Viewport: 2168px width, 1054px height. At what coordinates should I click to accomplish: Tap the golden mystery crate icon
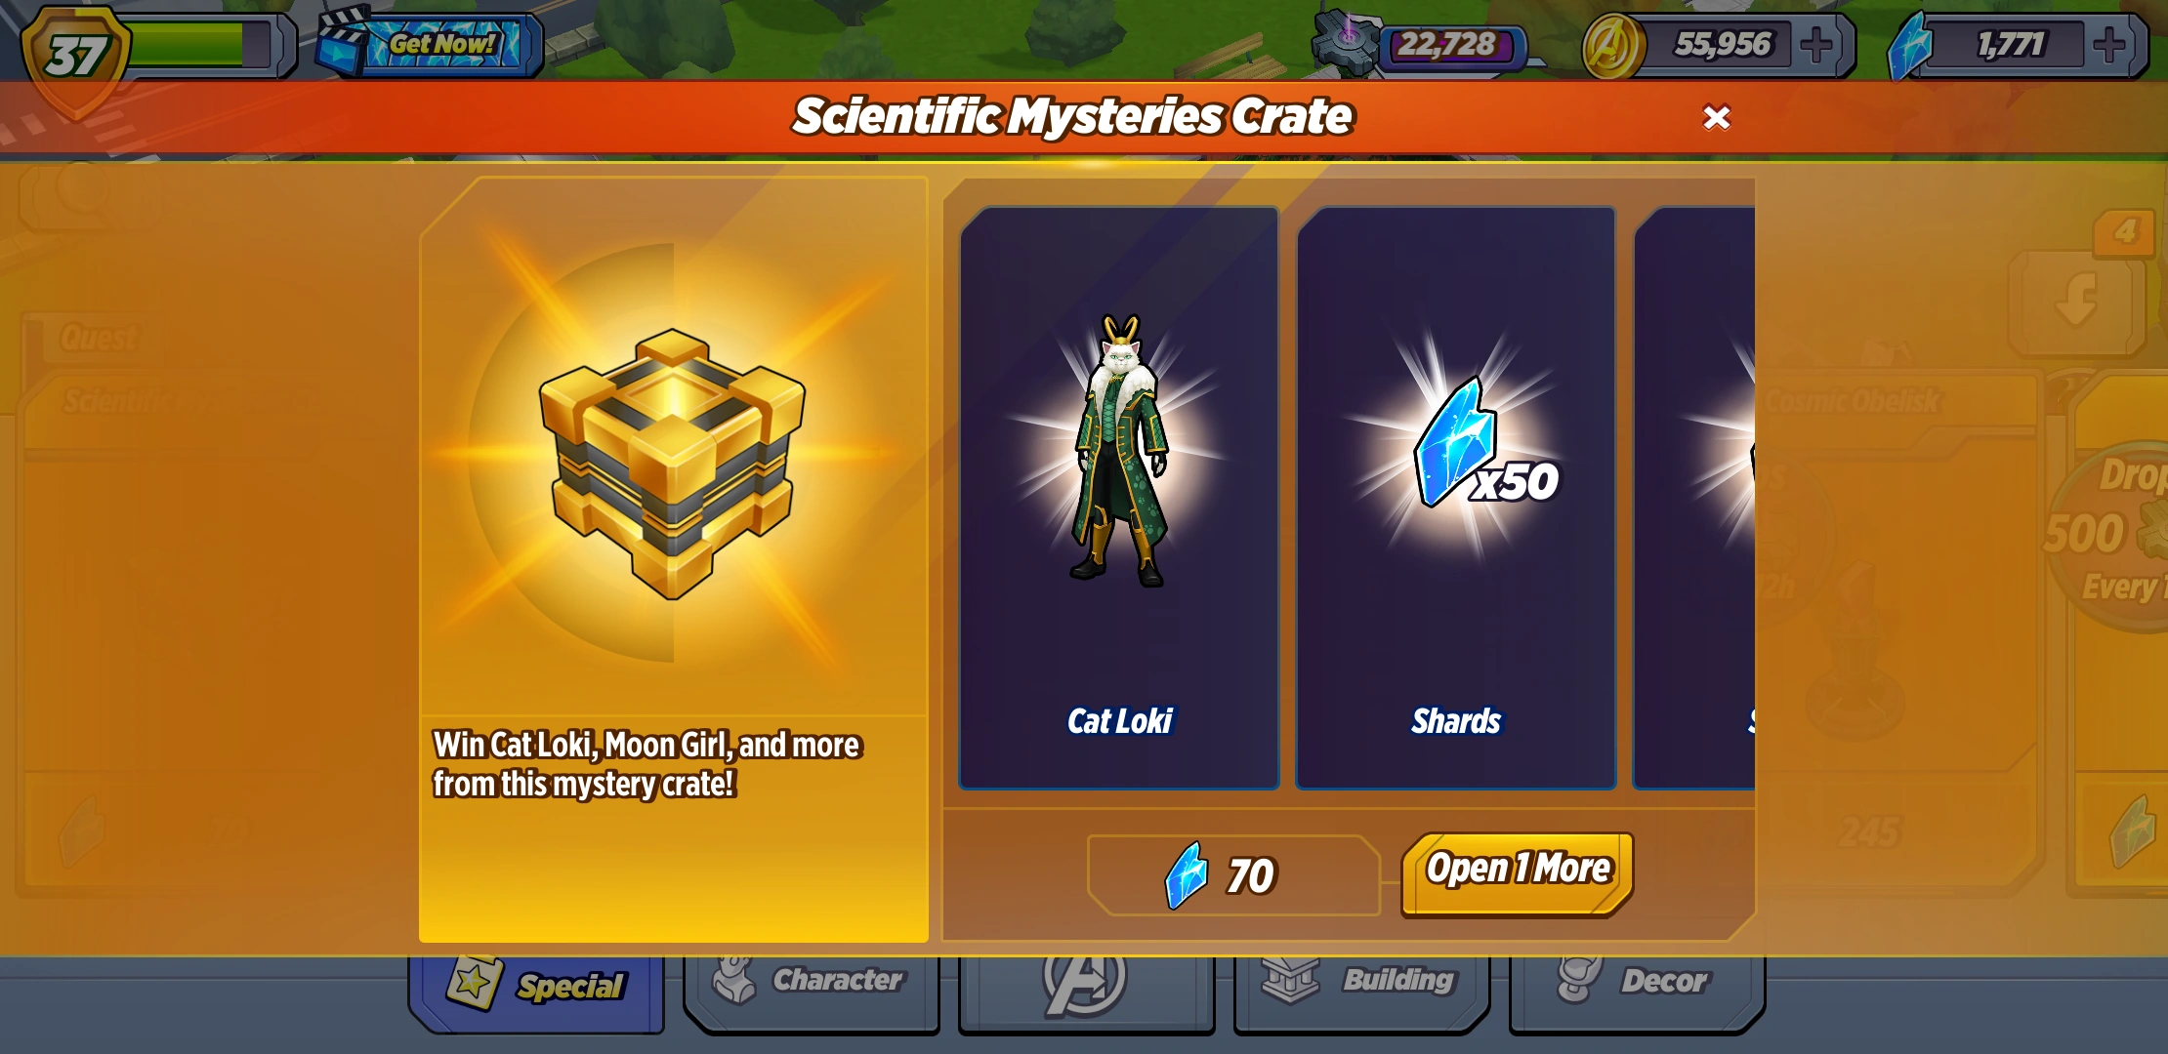point(672,465)
